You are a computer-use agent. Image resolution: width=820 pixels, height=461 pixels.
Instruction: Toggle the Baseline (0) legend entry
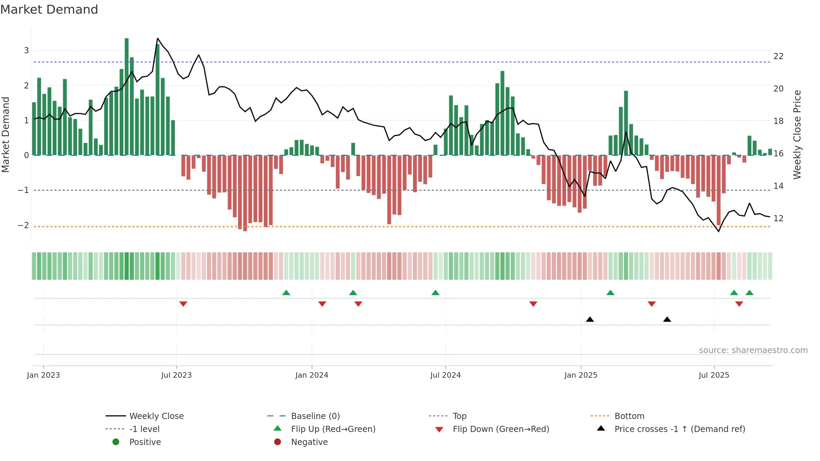(x=303, y=416)
